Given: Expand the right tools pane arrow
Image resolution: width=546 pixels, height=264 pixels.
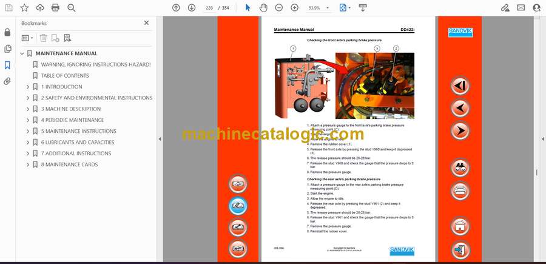Looking at the screenshot, I should (542, 139).
